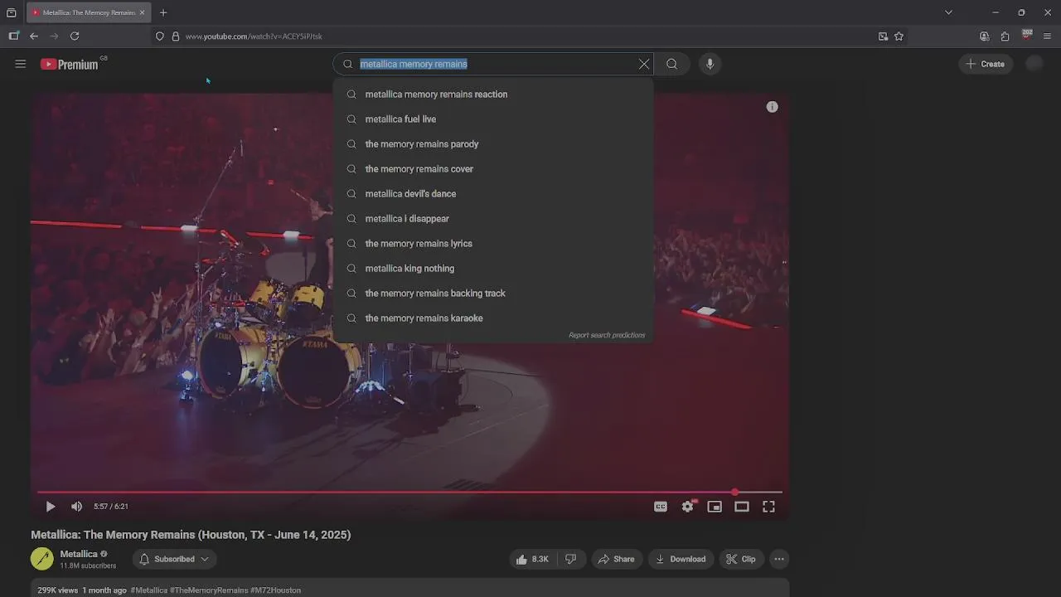This screenshot has height=597, width=1061.
Task: Select the Metallica: The Memory Remains browser tab
Action: [88, 12]
